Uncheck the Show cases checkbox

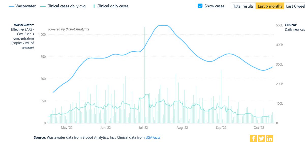[200, 6]
